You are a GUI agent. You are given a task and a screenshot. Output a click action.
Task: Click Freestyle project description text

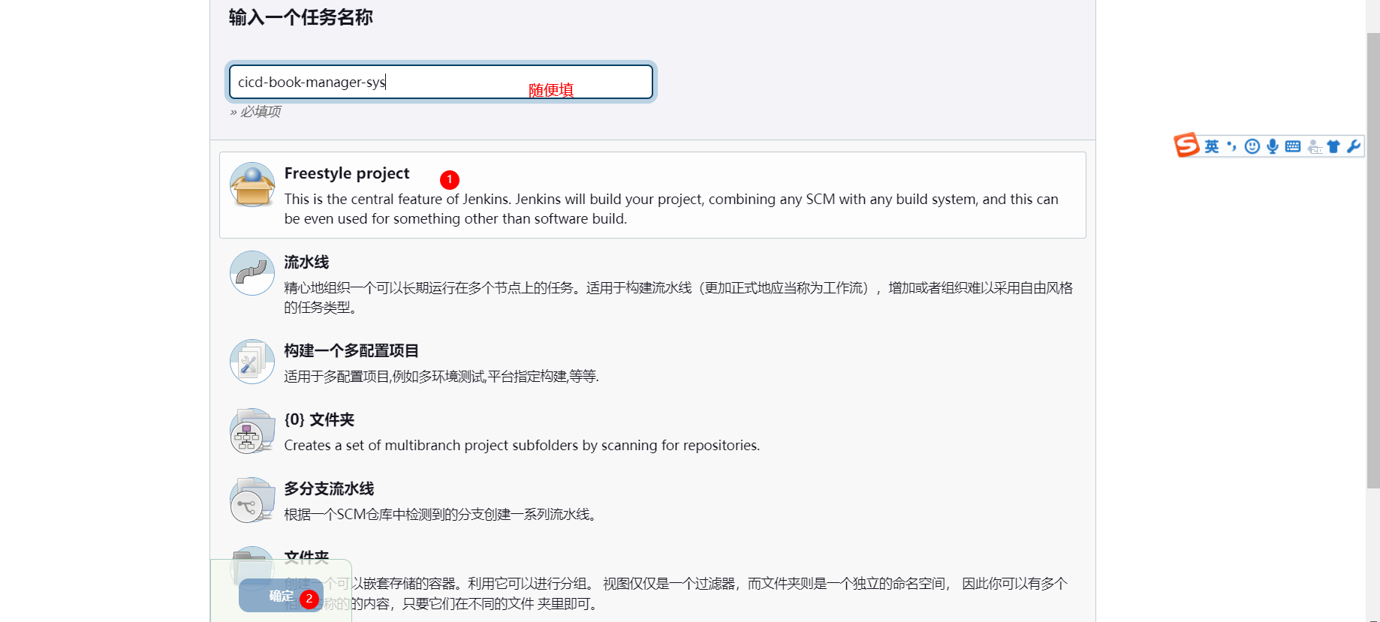pyautogui.click(x=671, y=209)
